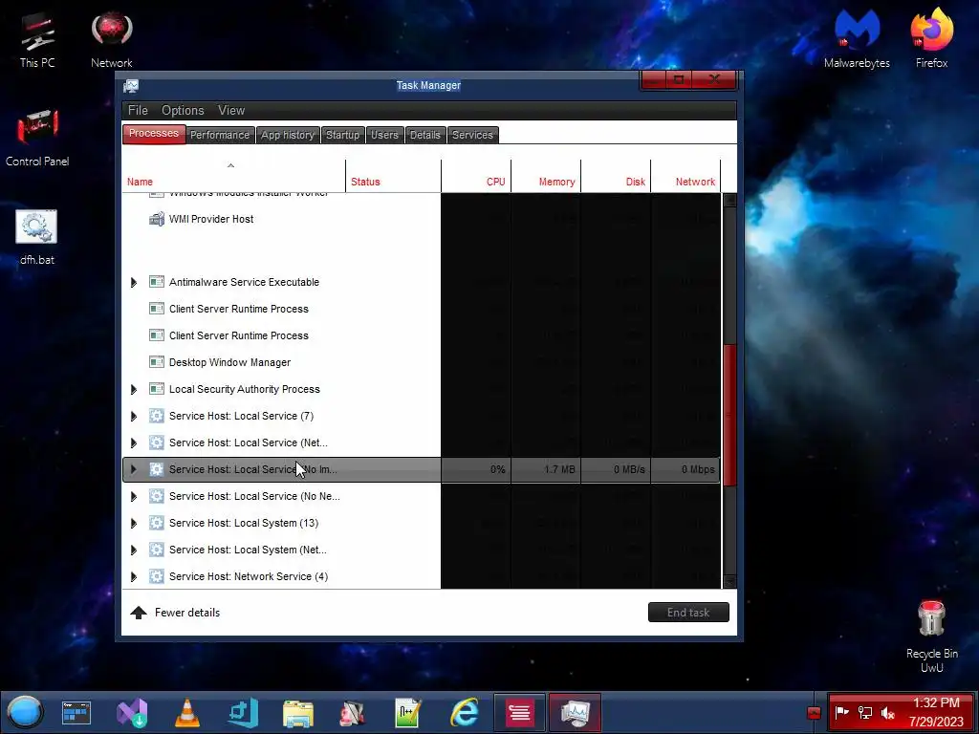Click the End task button
Screen dimensions: 979x734
point(688,613)
